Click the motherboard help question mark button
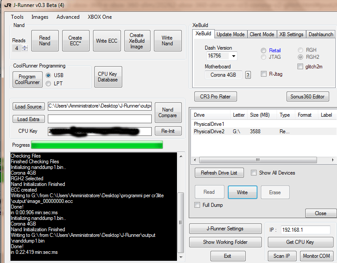The height and width of the screenshot is (263, 337). click(x=248, y=75)
